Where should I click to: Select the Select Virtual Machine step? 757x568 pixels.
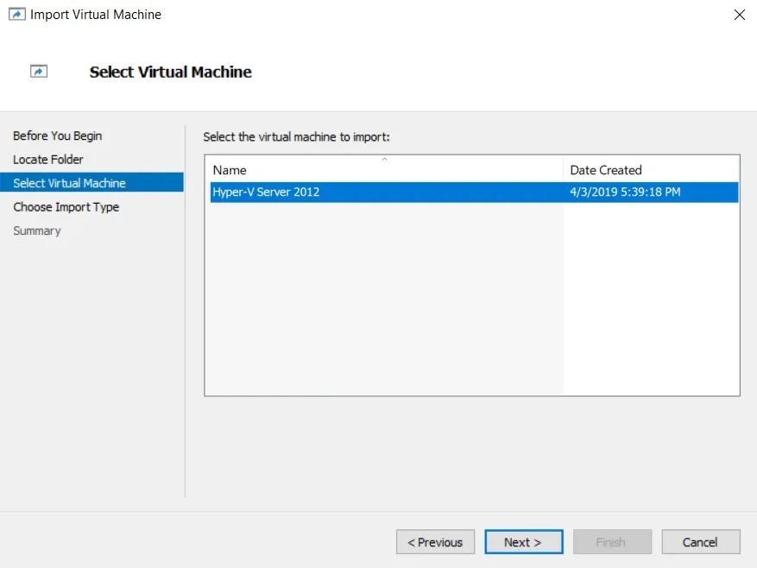coord(69,183)
